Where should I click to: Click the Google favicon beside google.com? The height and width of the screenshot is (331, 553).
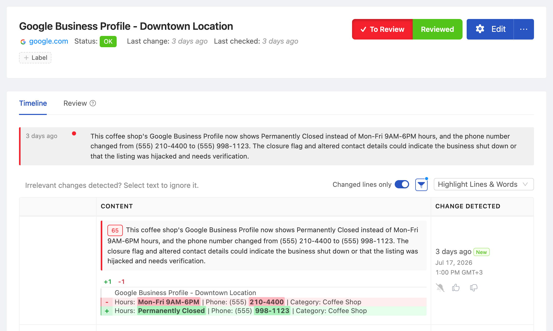(x=23, y=42)
